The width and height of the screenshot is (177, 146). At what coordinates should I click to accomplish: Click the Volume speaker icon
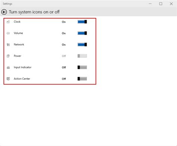pyautogui.click(x=8, y=33)
